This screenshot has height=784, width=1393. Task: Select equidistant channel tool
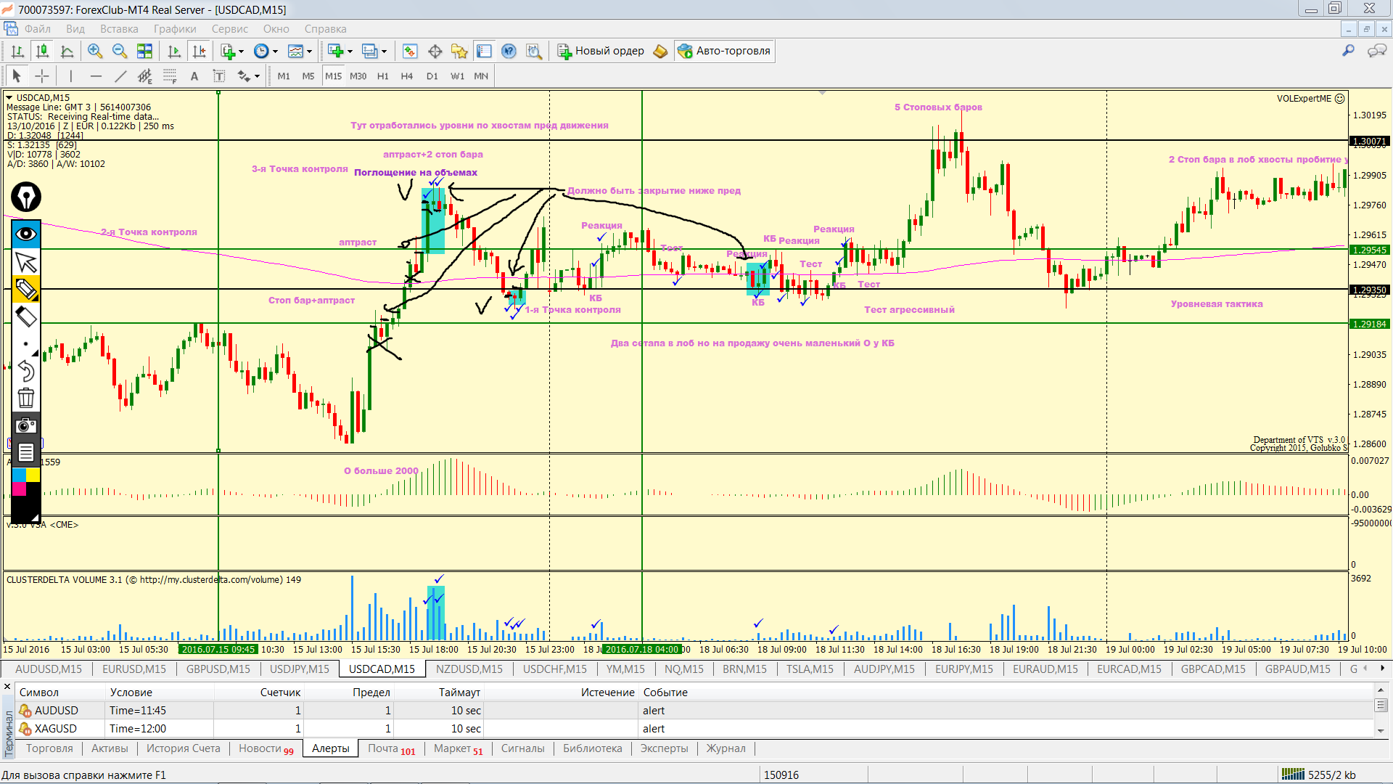pos(145,75)
